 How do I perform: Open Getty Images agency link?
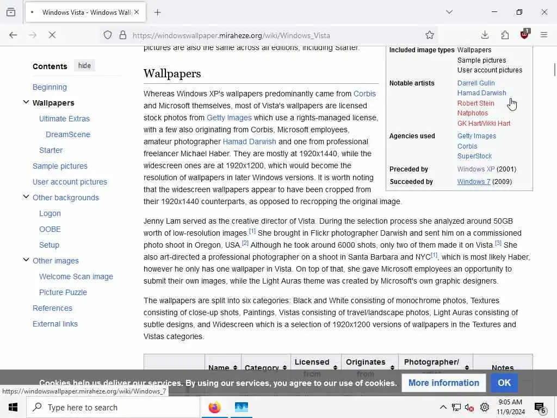click(x=476, y=136)
